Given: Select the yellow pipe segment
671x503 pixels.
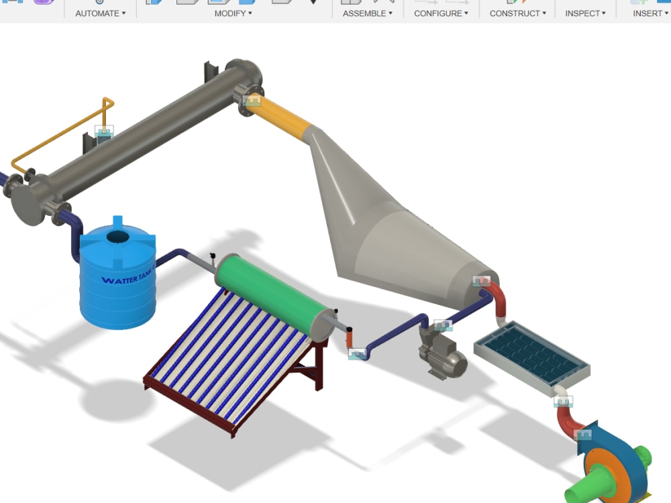Looking at the screenshot, I should click(280, 117).
